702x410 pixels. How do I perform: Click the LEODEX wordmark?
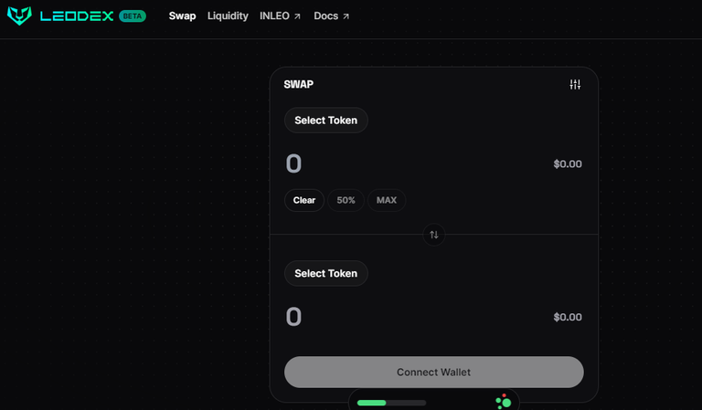coord(77,16)
